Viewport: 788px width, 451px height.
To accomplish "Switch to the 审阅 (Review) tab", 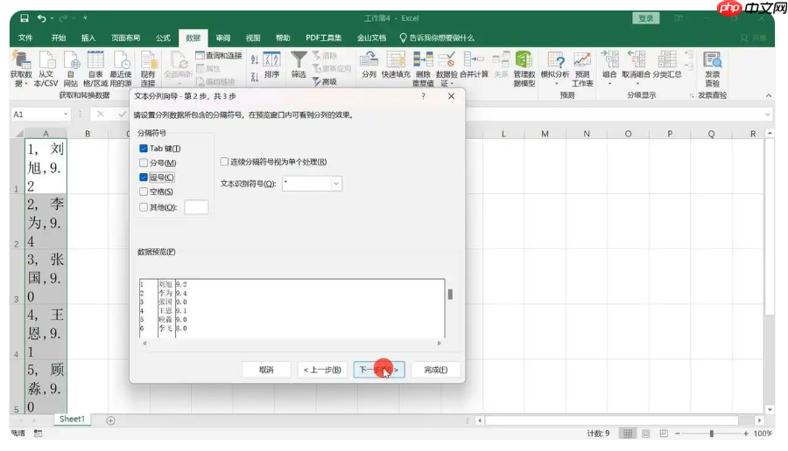I will point(223,38).
